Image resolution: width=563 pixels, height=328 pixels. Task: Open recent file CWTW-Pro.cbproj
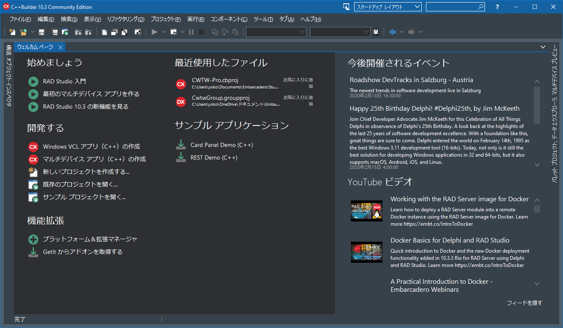pos(215,80)
